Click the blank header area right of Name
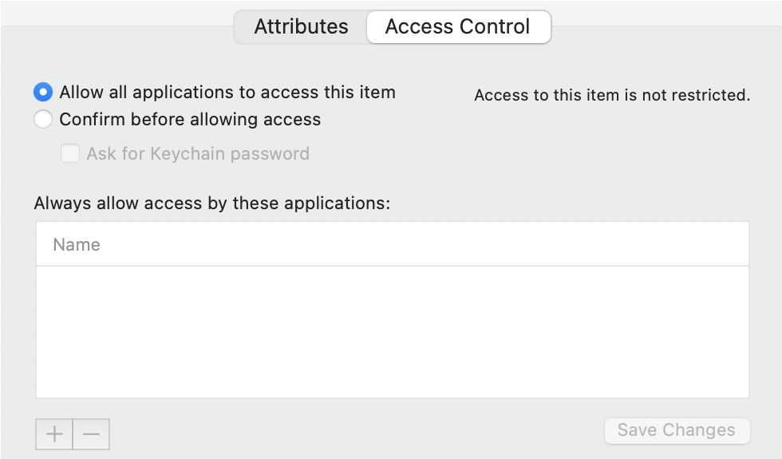 (x=479, y=244)
